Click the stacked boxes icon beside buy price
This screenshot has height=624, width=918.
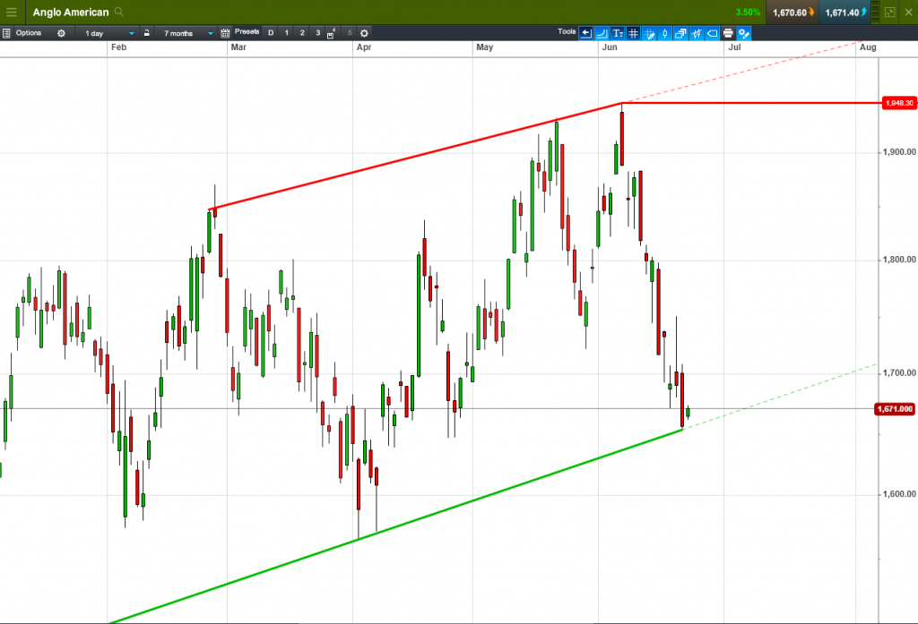click(876, 12)
